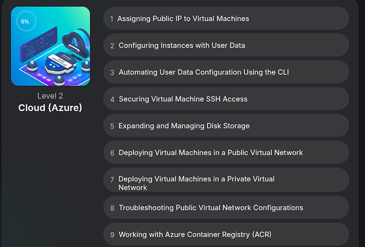Open Deploying Virtual Machines in a Private Virtual Network

196,183
